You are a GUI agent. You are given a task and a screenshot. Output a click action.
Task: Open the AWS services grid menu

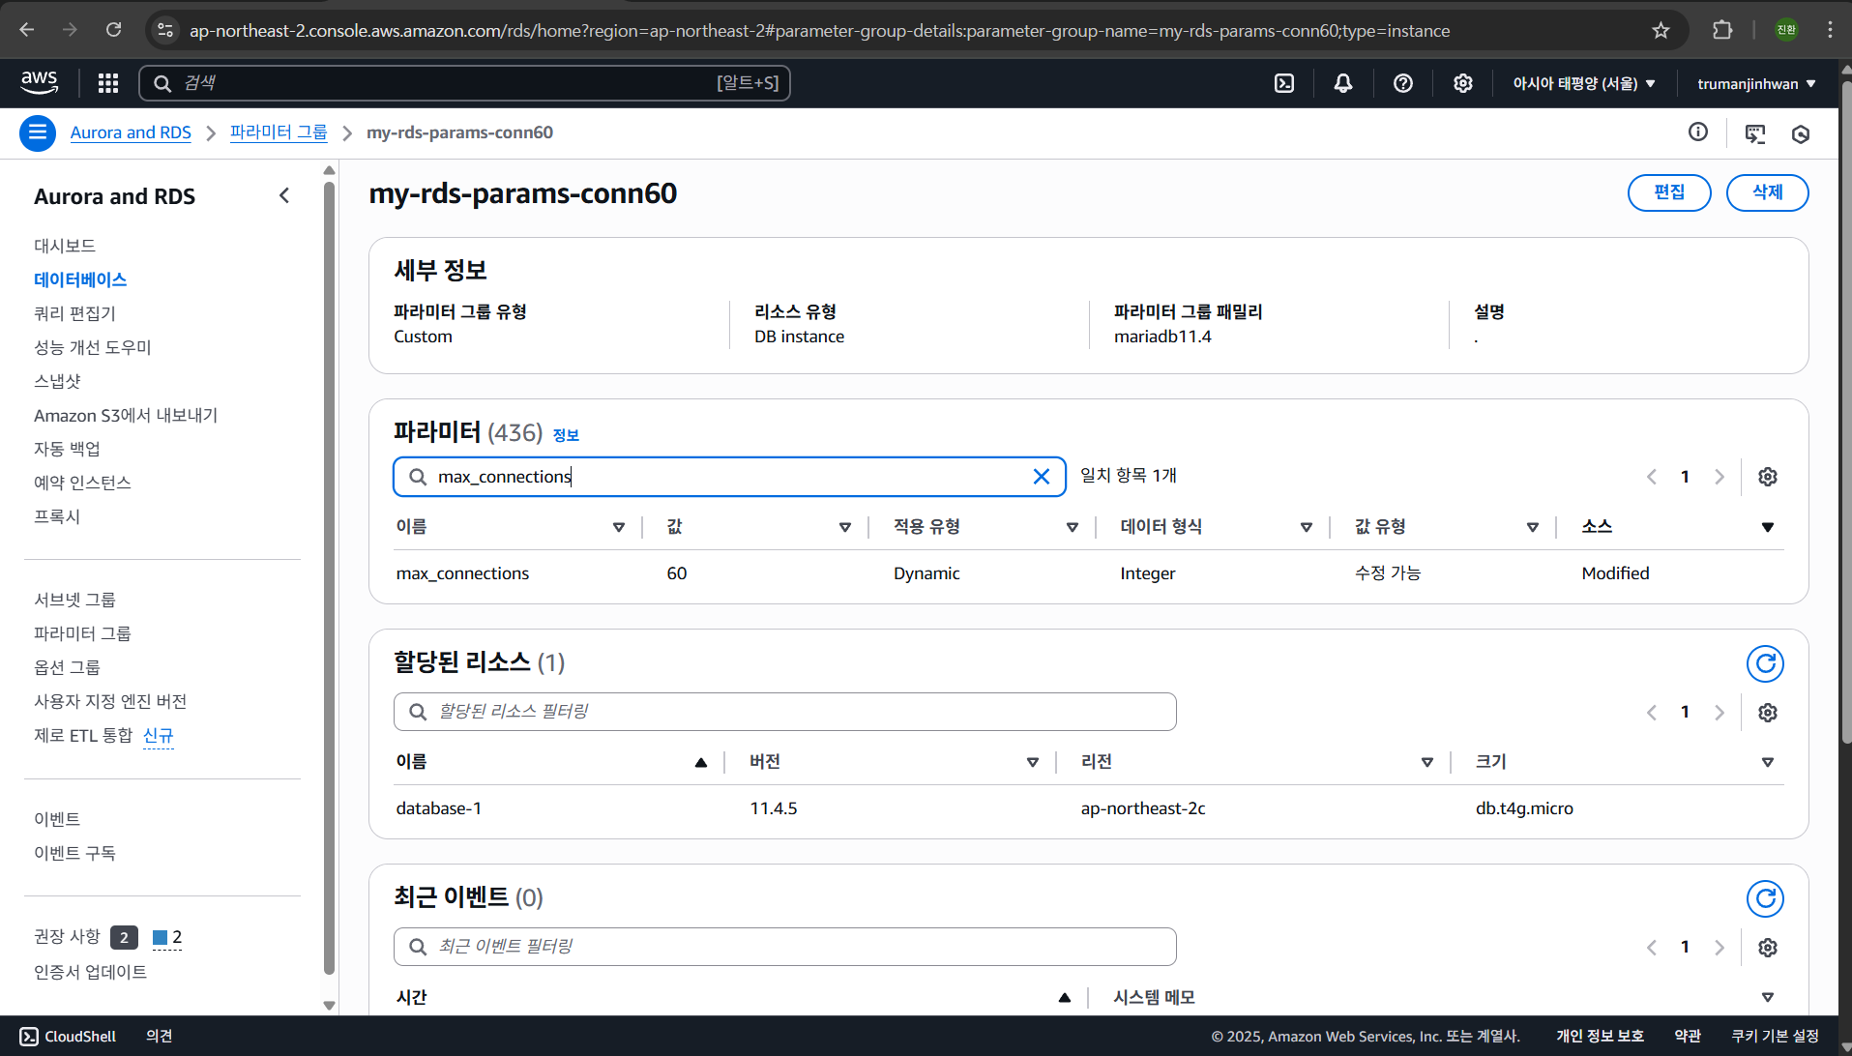[x=108, y=83]
